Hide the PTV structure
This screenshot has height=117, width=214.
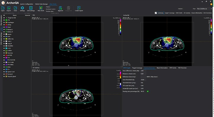[x=4, y=58]
